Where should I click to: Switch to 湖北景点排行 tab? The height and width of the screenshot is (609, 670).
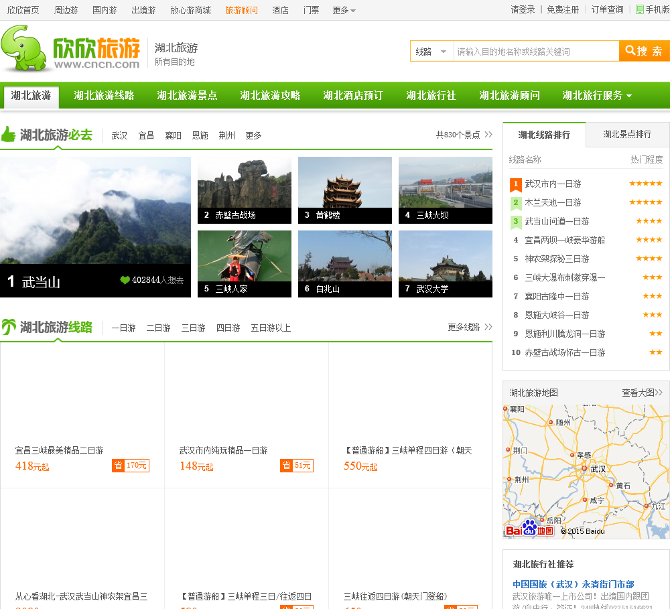click(627, 135)
